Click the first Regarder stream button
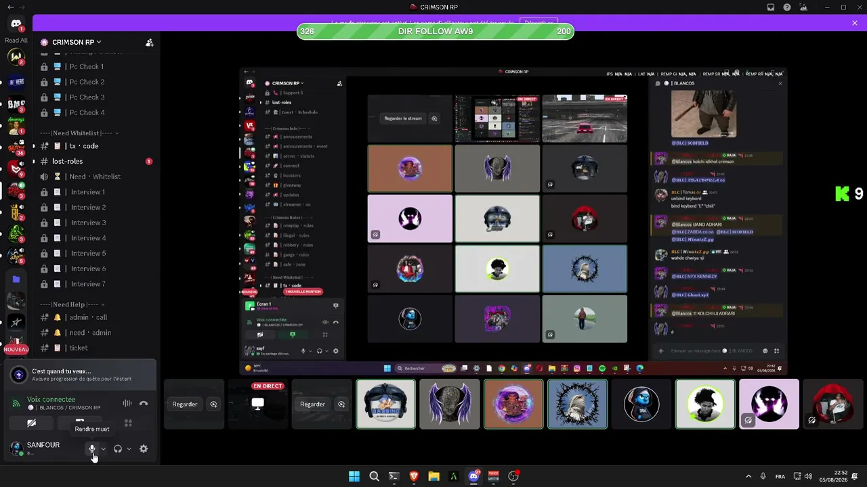 [x=185, y=404]
